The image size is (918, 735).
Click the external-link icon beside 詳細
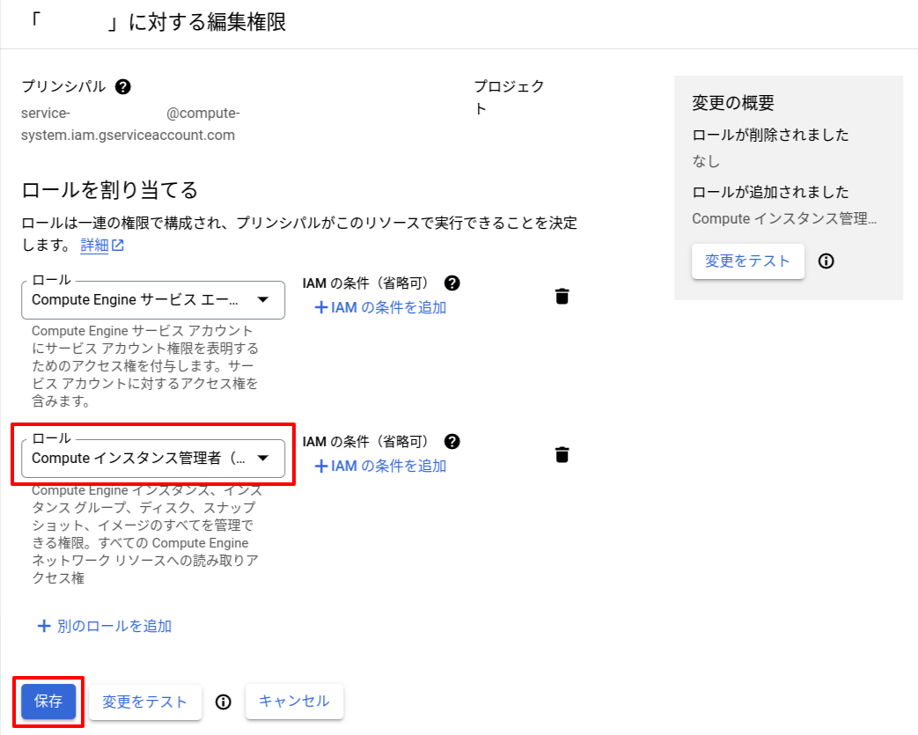click(118, 245)
